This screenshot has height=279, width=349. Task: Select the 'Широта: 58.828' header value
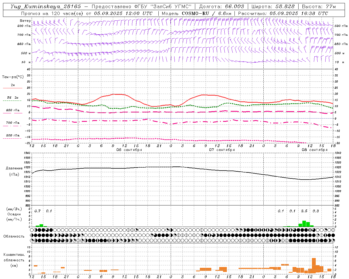[x=273, y=7]
